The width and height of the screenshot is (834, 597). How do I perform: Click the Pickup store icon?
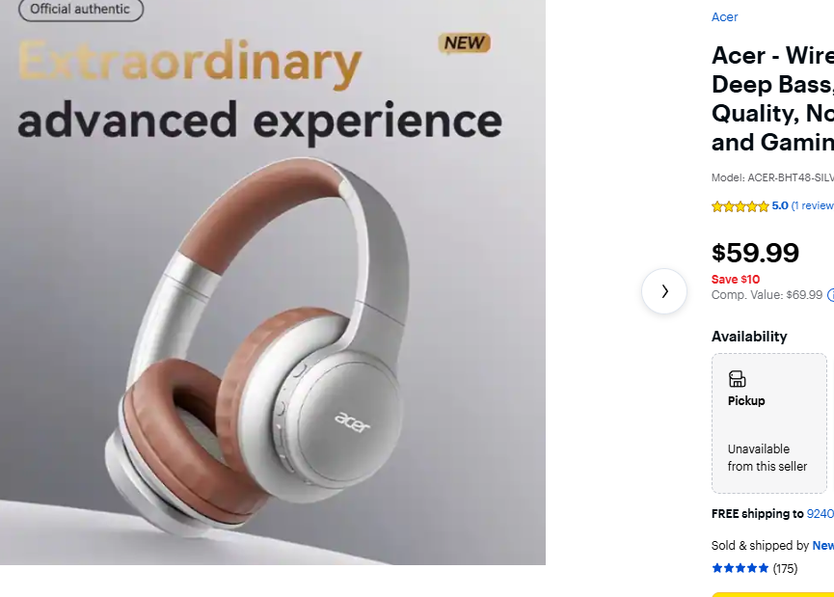[x=738, y=379]
